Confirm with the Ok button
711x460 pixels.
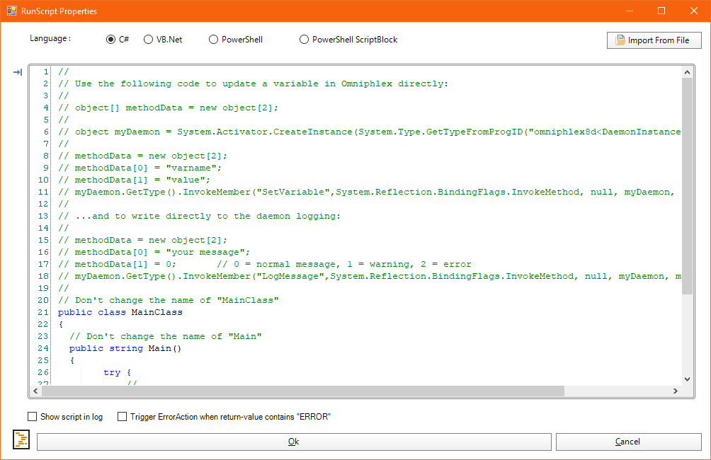tap(294, 442)
